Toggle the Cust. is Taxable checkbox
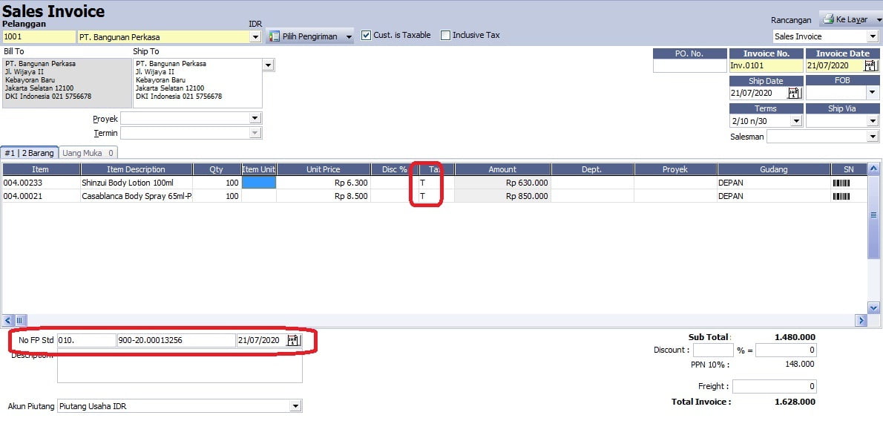 click(x=366, y=35)
